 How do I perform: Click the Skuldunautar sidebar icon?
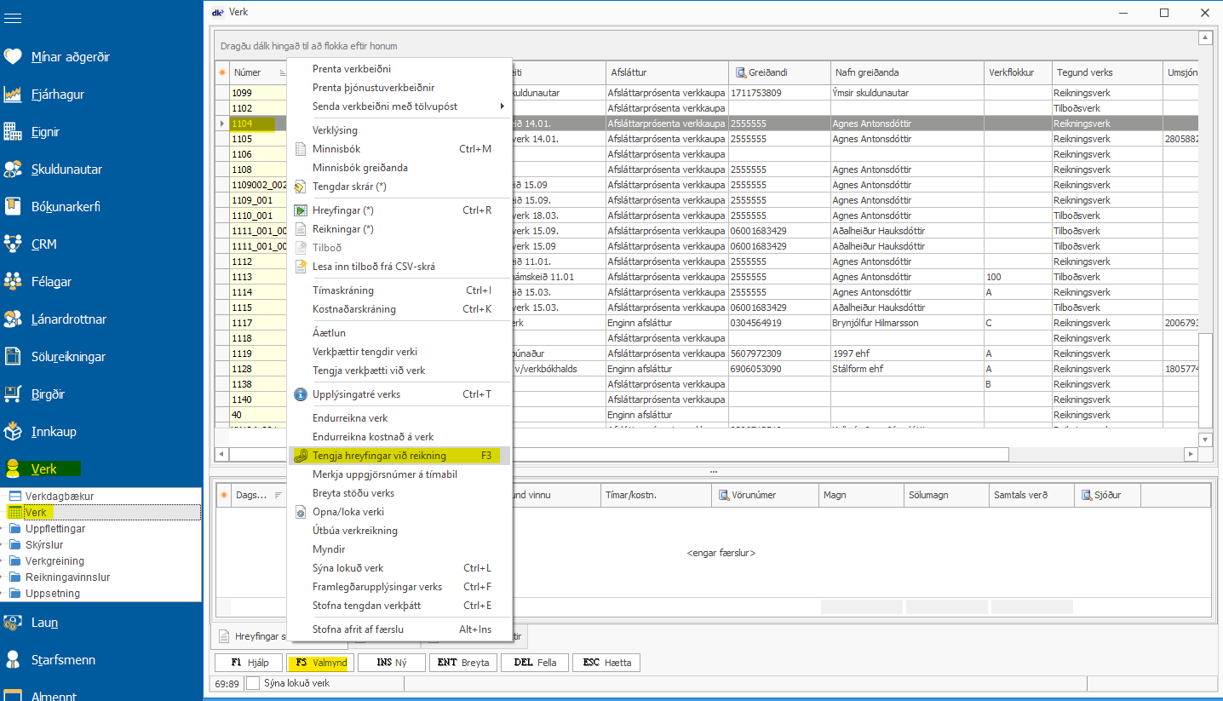coord(13,170)
